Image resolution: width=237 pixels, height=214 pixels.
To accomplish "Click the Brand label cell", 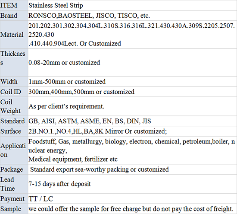I will point(14,16).
